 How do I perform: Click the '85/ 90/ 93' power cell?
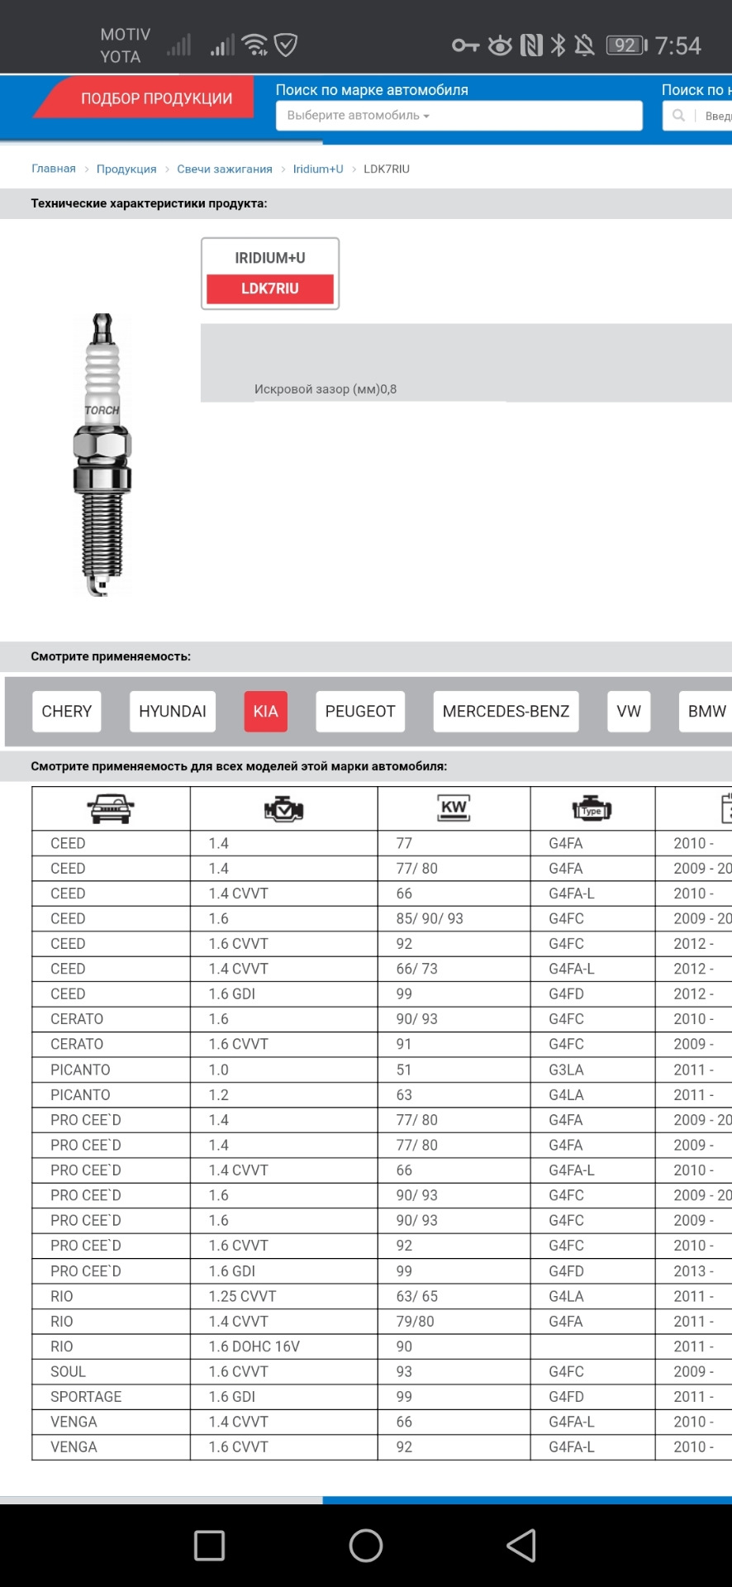click(x=454, y=919)
